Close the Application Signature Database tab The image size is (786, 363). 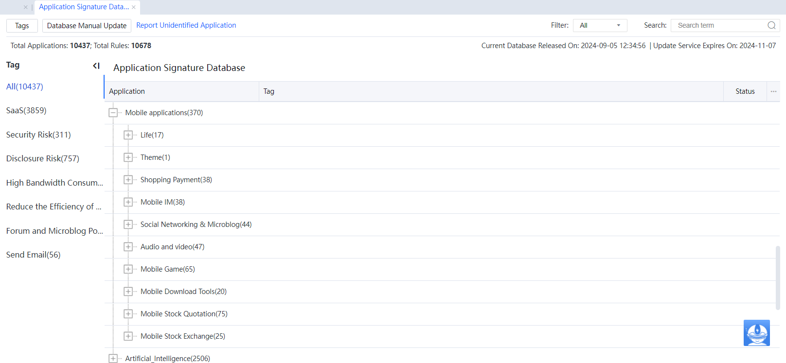[134, 7]
